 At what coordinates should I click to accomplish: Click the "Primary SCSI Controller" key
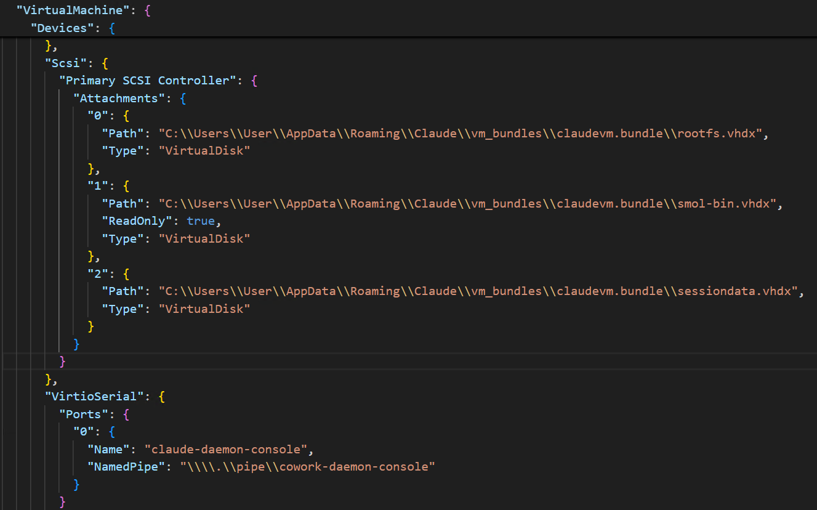(x=149, y=81)
